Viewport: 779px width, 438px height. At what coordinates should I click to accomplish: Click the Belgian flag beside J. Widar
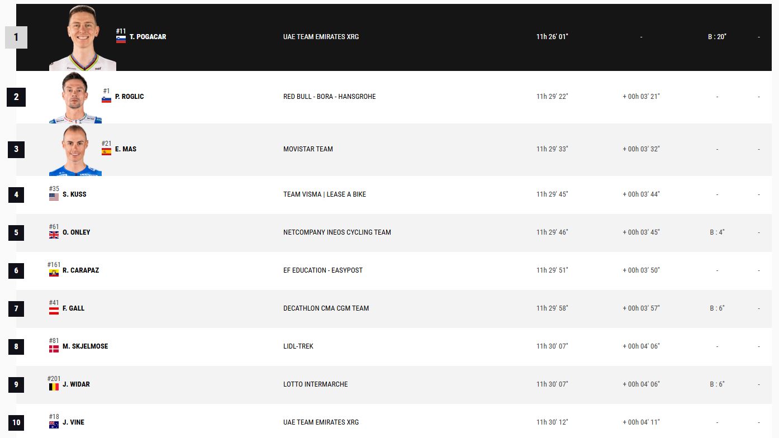tap(54, 387)
